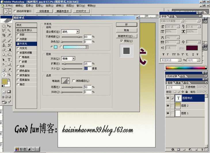This screenshot has height=153, width=210.
Task: Open the 混合模式 blend mode dropdown
Action: click(78, 32)
